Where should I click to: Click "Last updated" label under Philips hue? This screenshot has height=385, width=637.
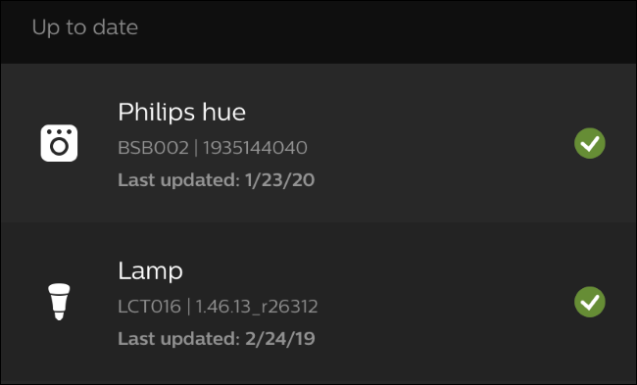[x=178, y=180]
